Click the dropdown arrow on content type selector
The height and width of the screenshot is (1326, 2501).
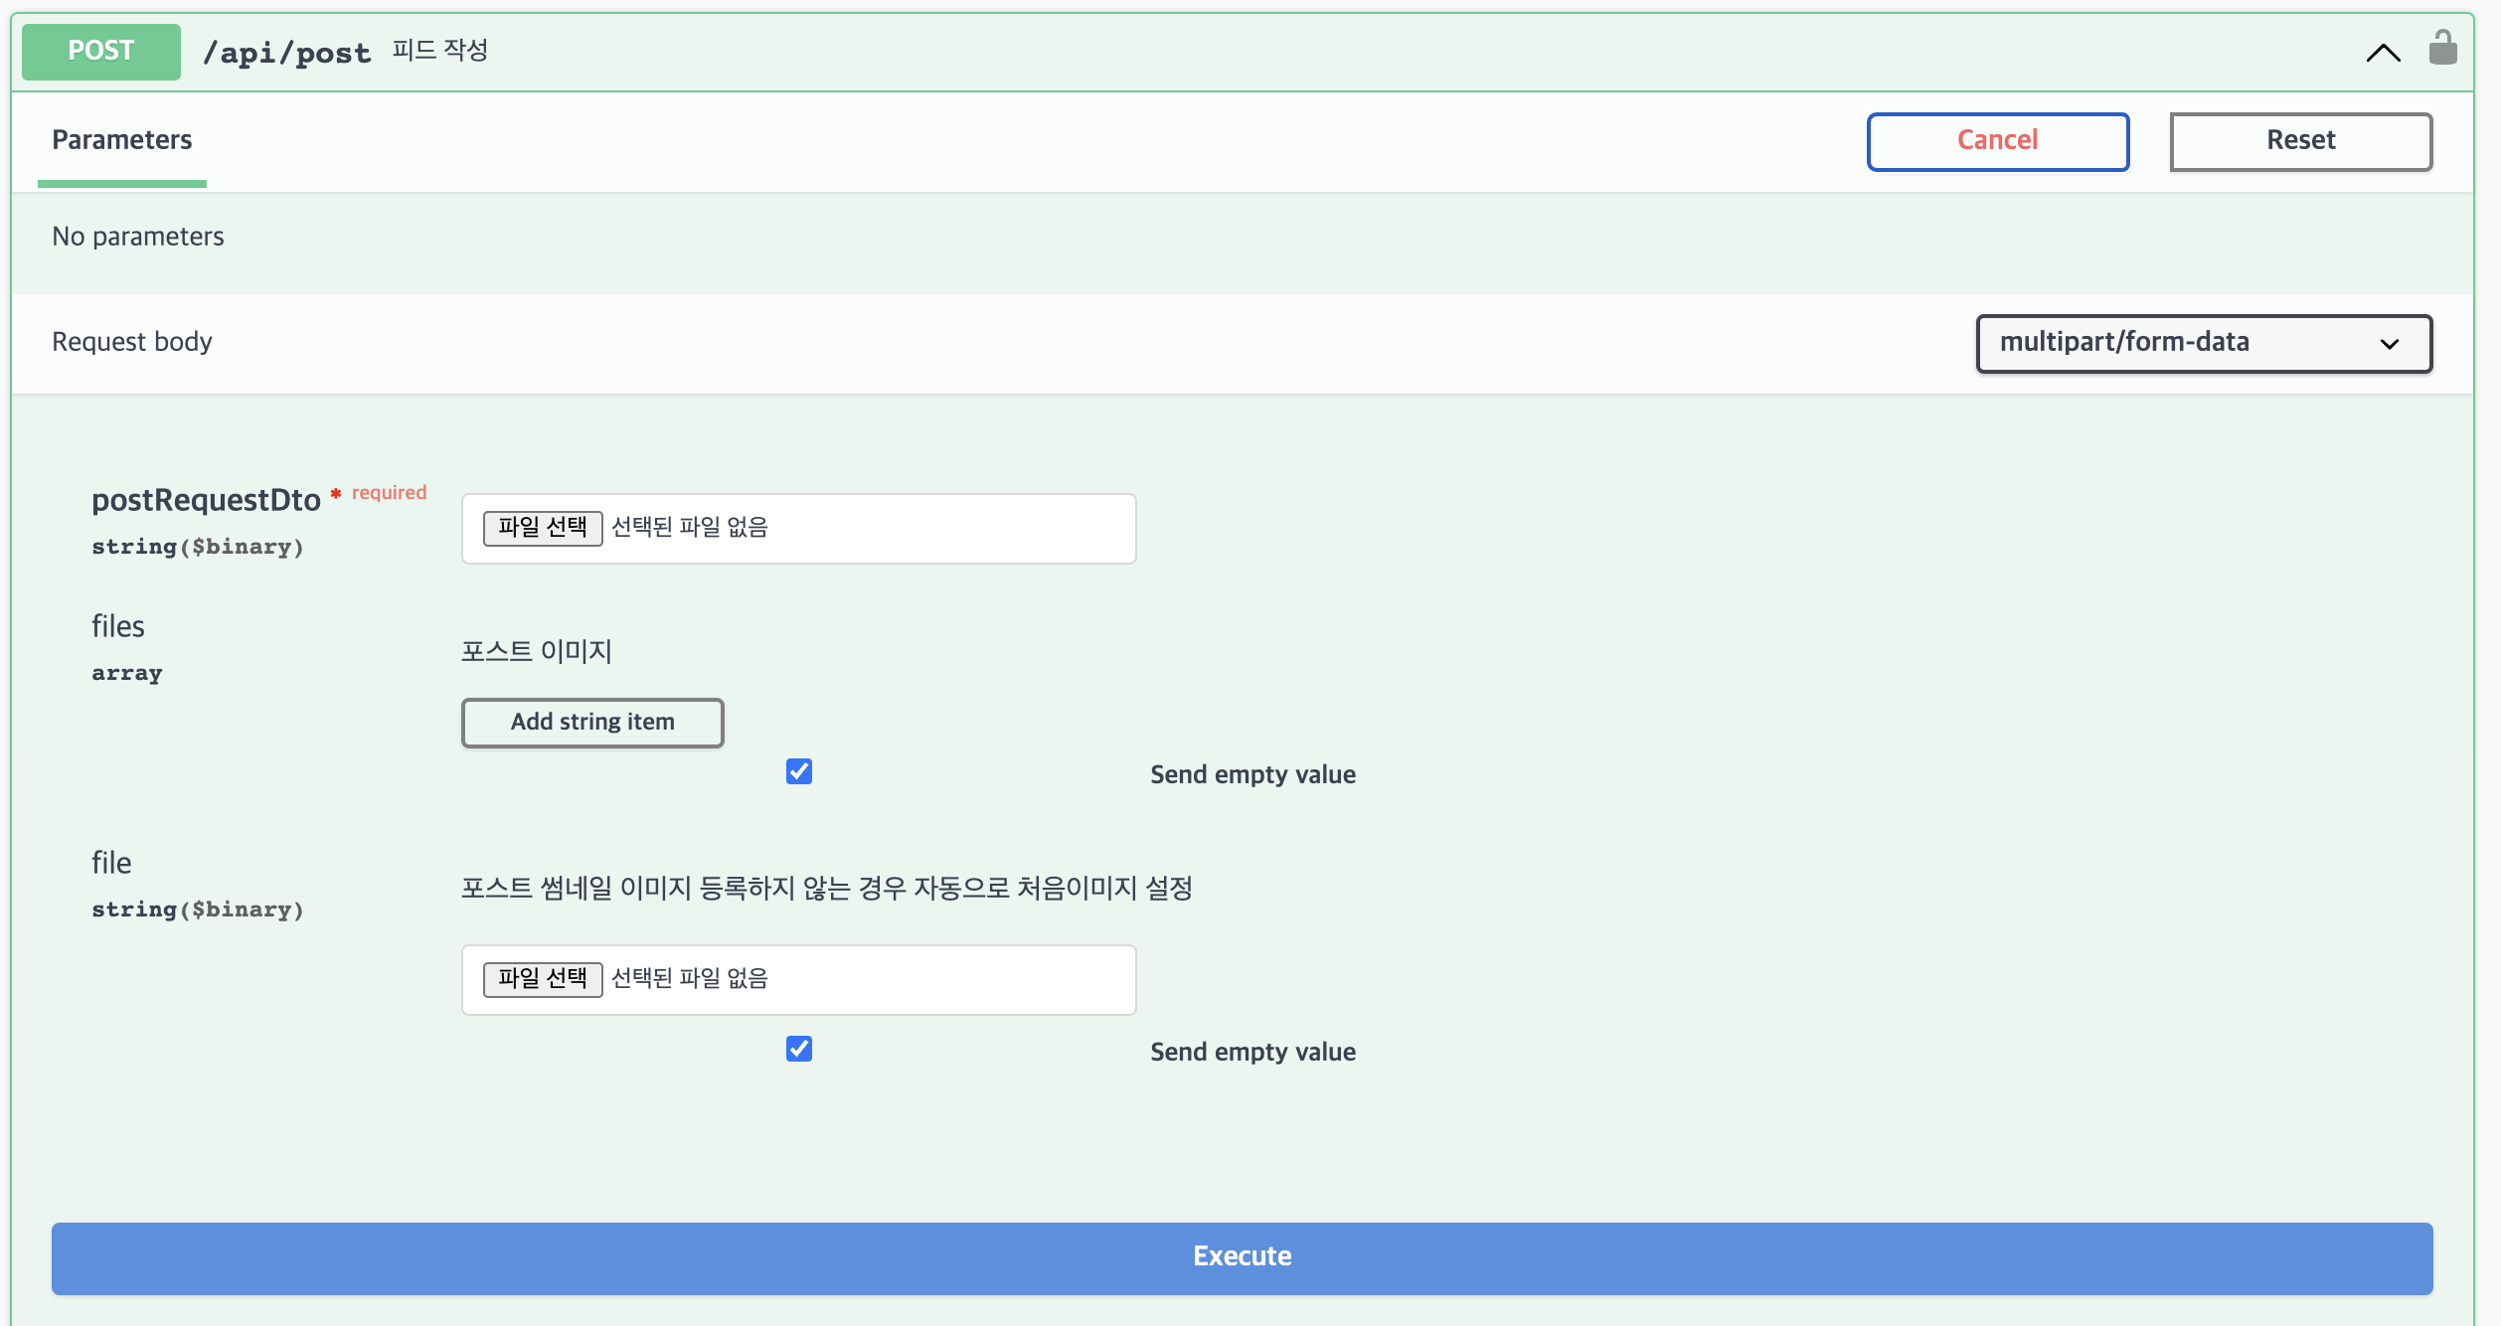pyautogui.click(x=2389, y=344)
